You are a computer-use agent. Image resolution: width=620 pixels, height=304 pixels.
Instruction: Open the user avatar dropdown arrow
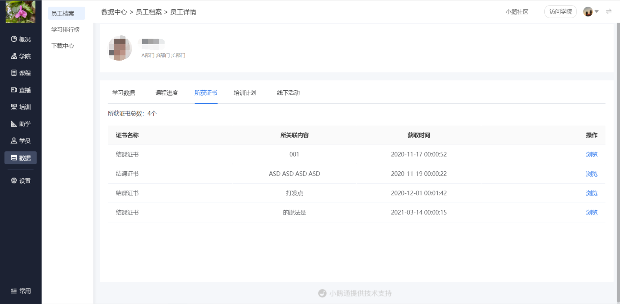click(x=597, y=12)
